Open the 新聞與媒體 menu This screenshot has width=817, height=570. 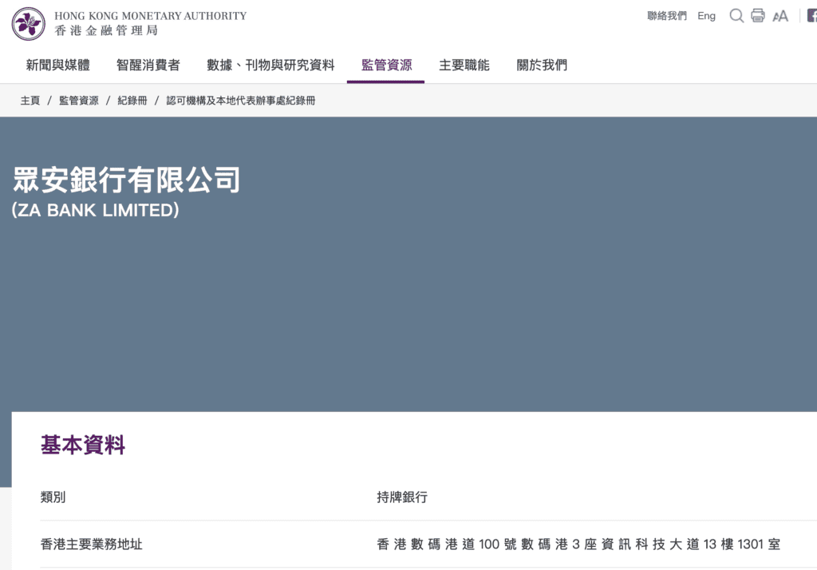point(57,65)
